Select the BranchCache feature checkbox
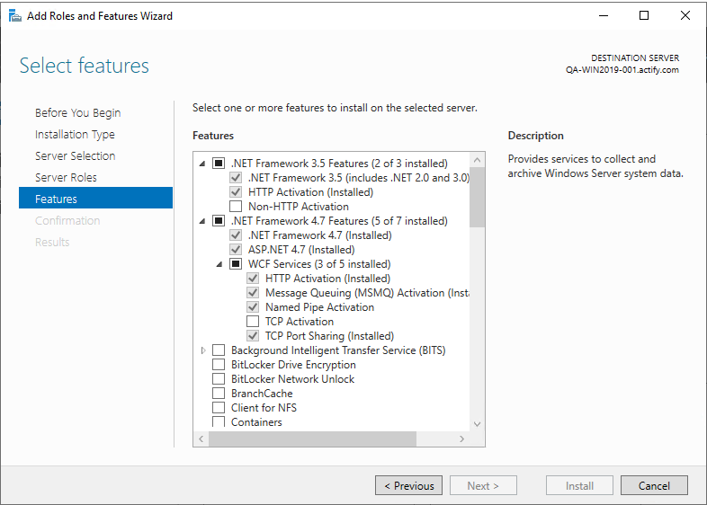This screenshot has width=707, height=505. click(x=219, y=394)
